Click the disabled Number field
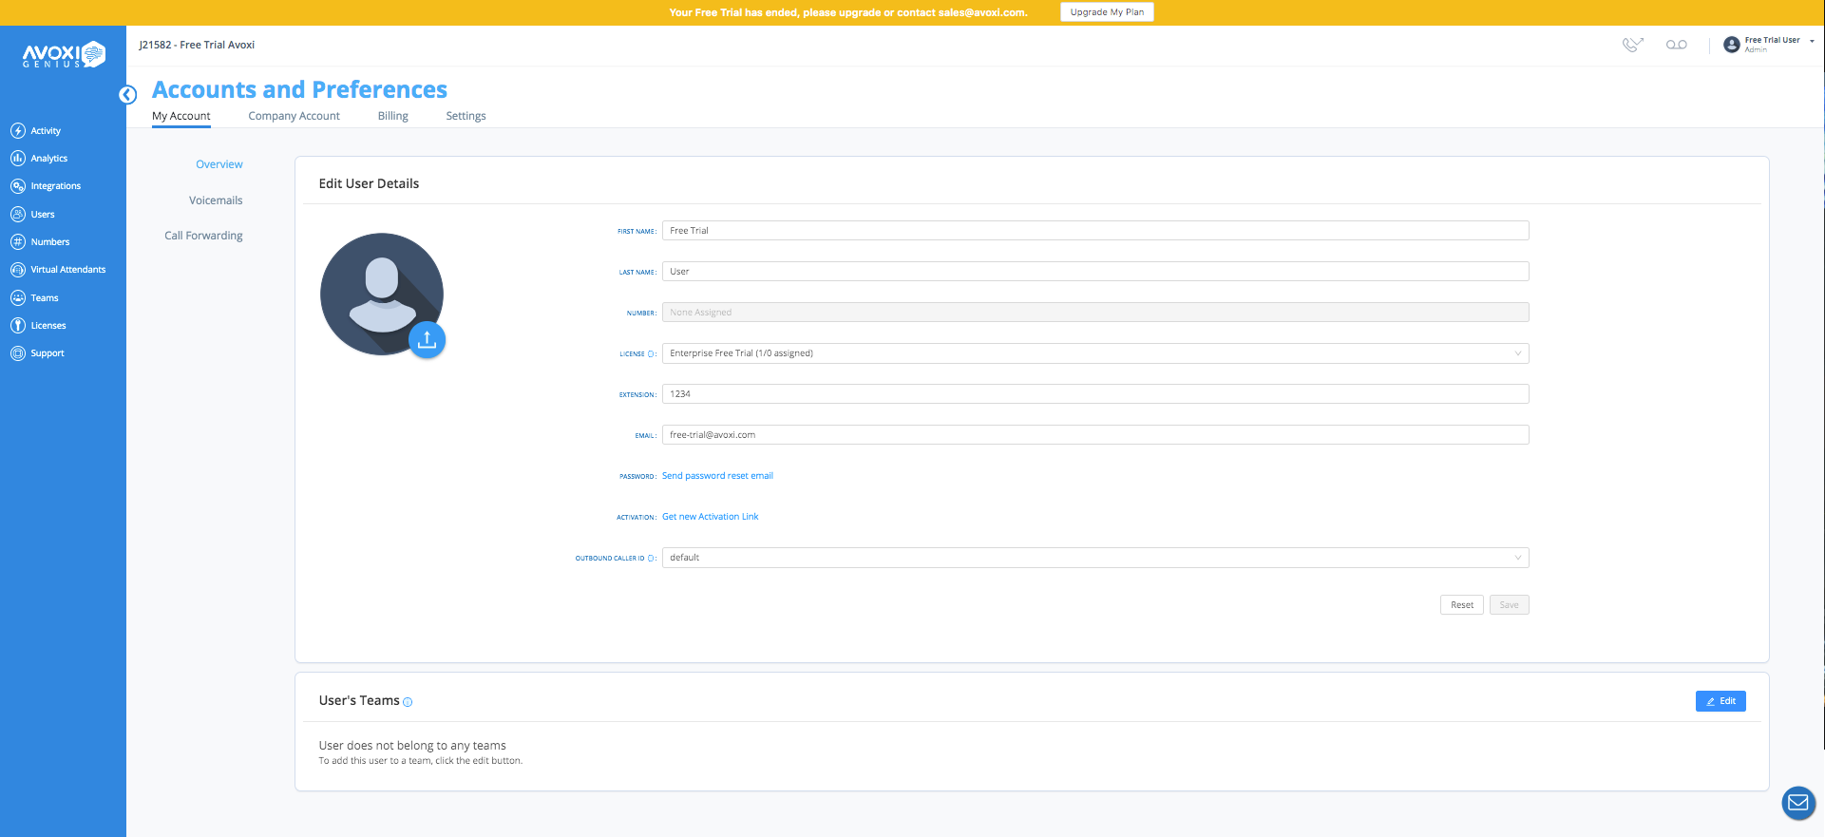1825x837 pixels. tap(1095, 313)
